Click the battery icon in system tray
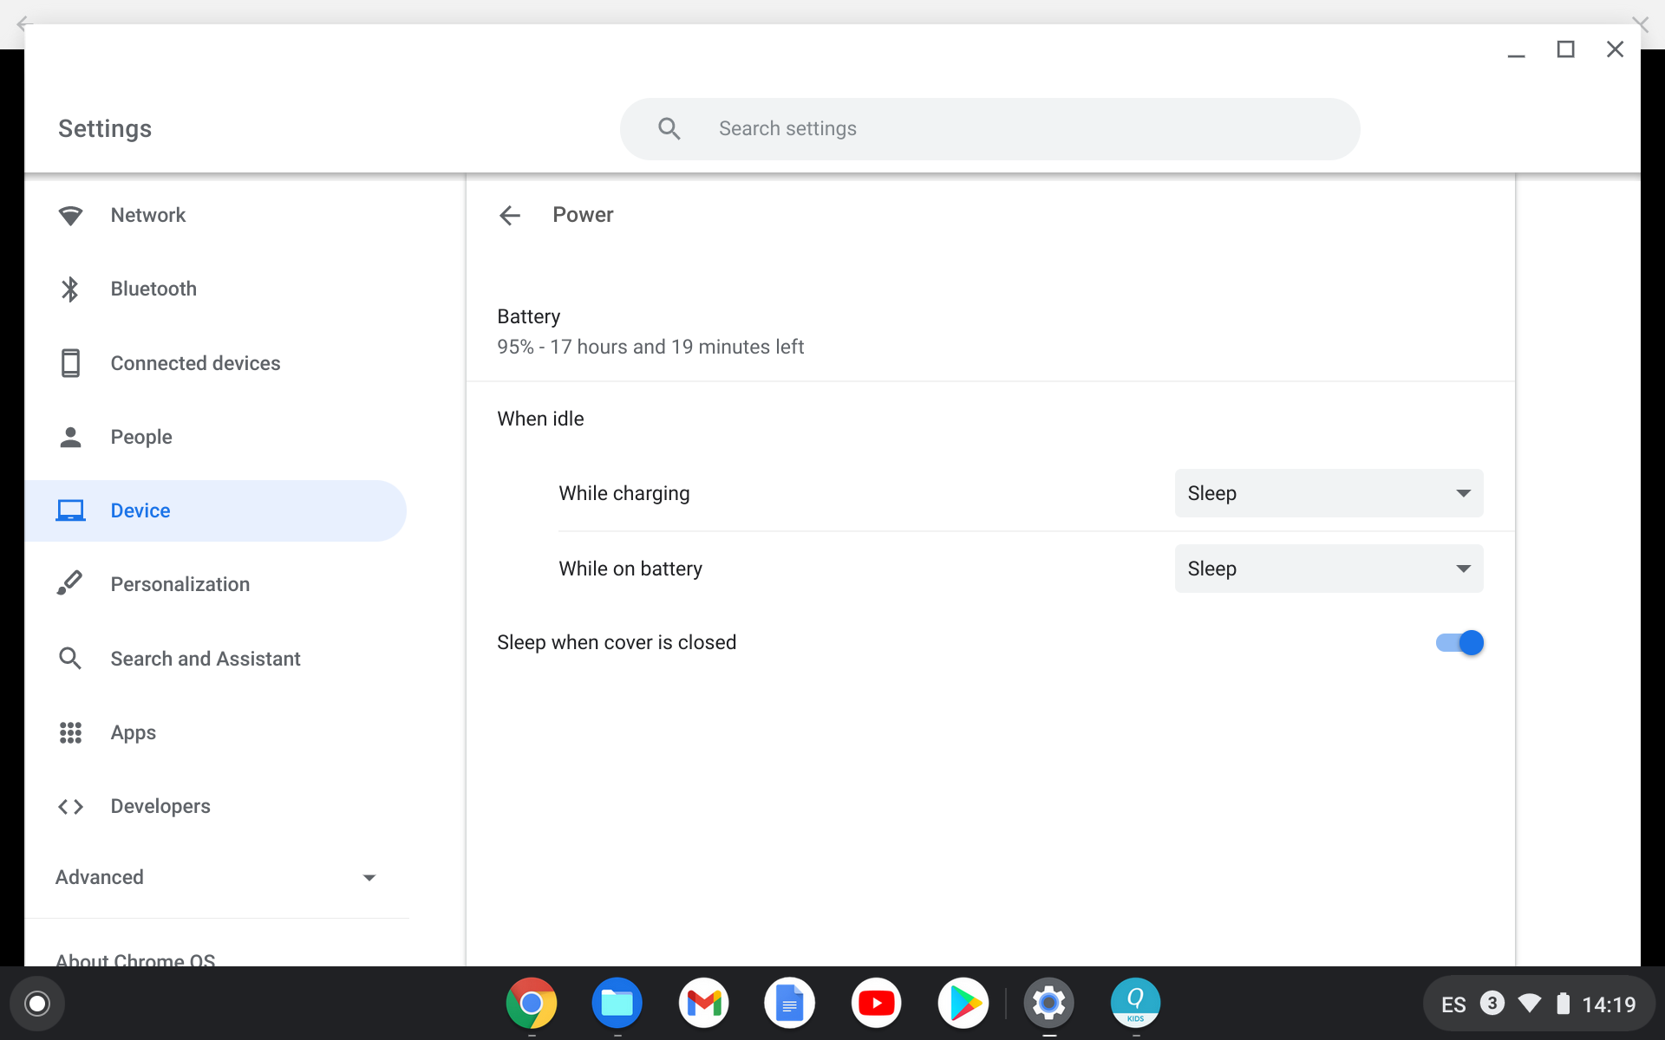The image size is (1665, 1040). (x=1563, y=1004)
